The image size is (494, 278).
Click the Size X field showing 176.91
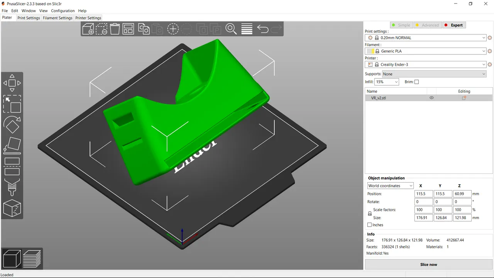423,218
